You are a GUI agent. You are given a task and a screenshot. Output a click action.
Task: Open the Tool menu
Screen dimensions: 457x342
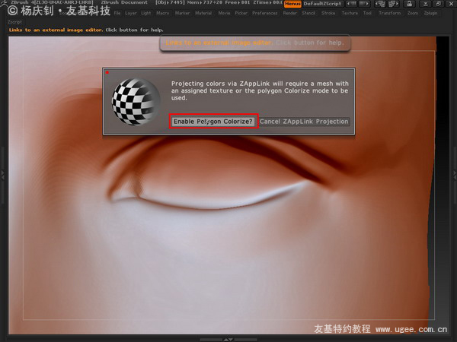[x=367, y=13]
